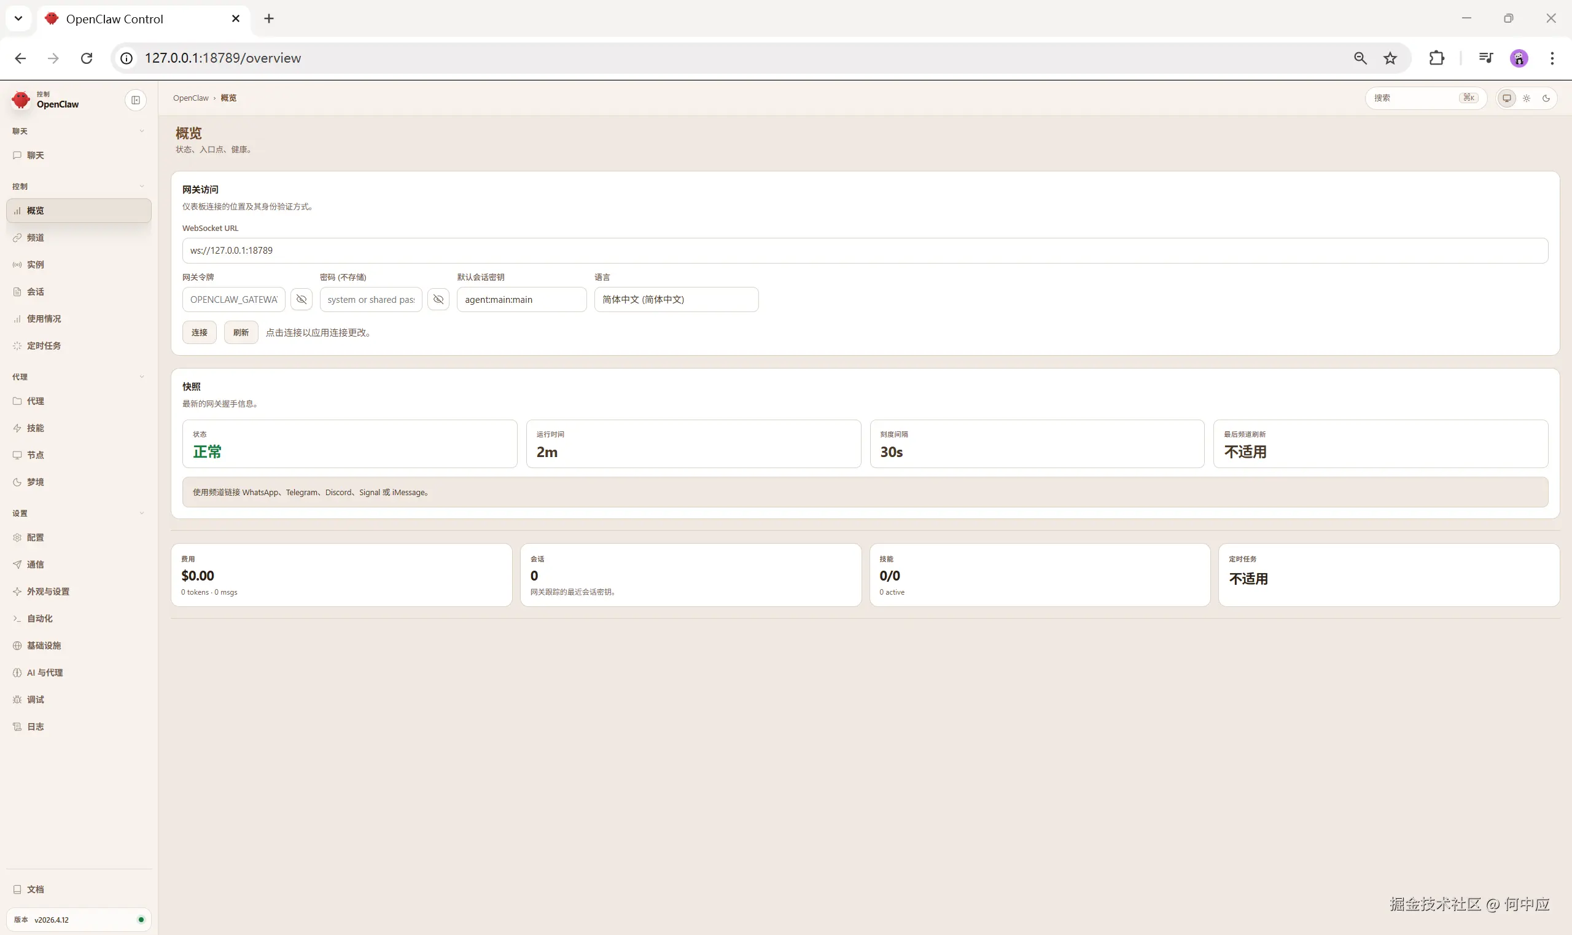Click the WebSocket URL input field

pyautogui.click(x=865, y=251)
